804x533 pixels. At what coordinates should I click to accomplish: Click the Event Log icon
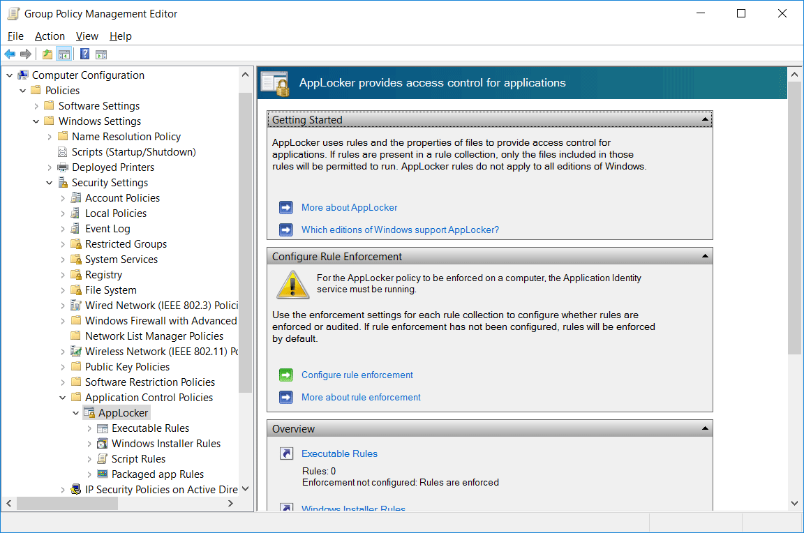(76, 229)
